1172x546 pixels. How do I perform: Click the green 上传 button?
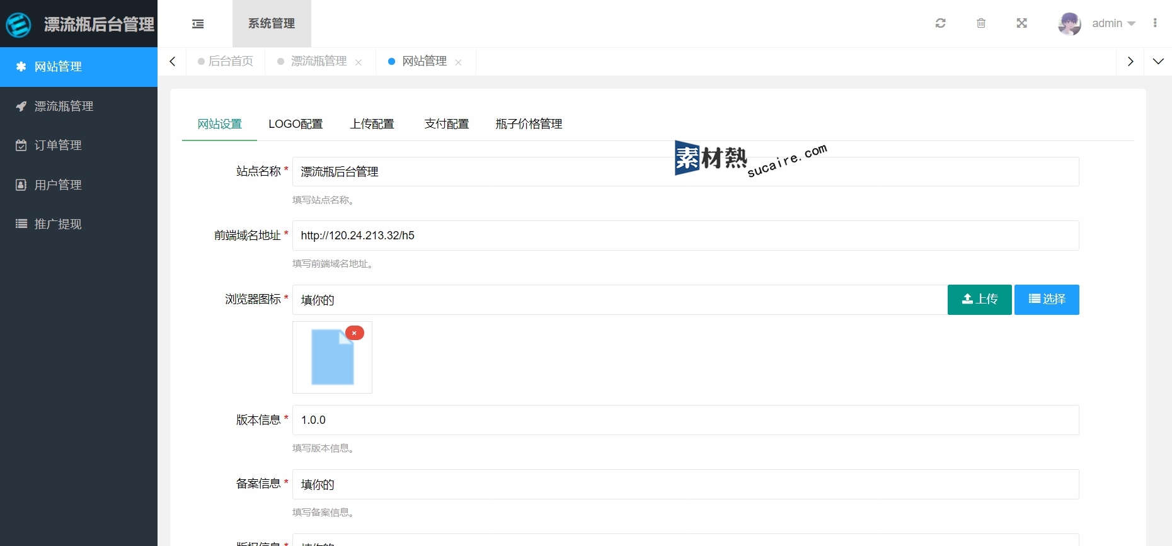click(980, 300)
